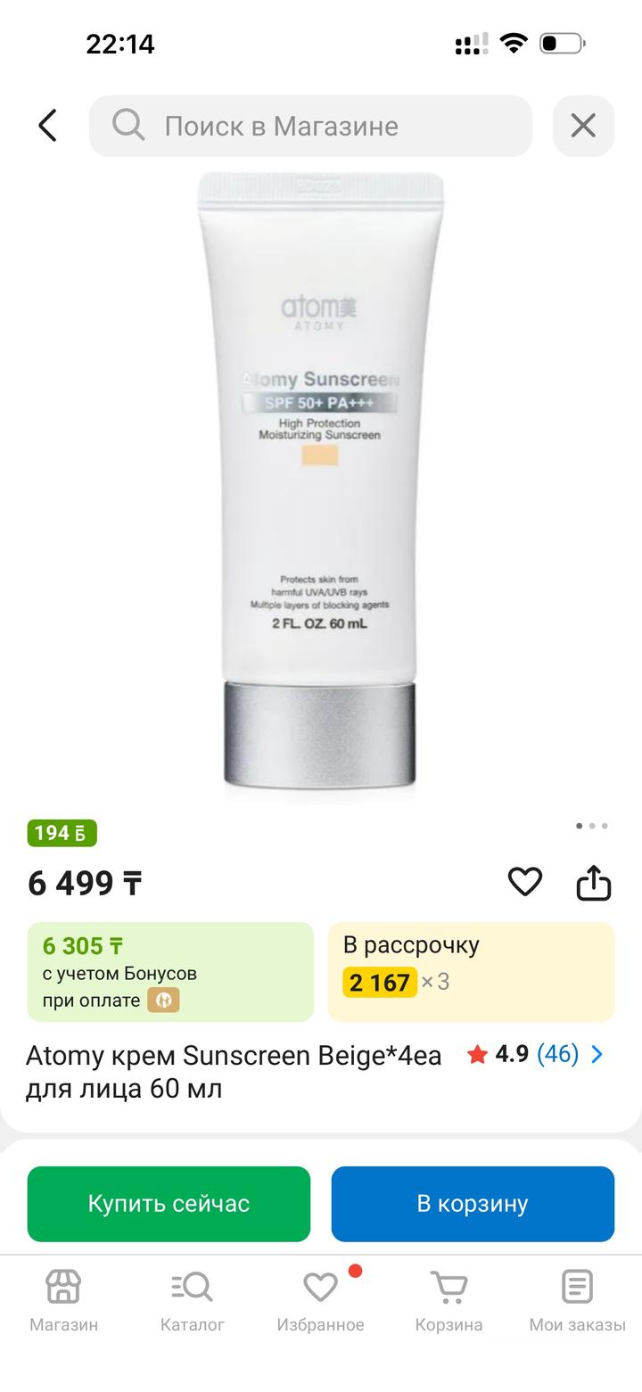
Task: Open the Каталог tab
Action: pyautogui.click(x=193, y=1300)
